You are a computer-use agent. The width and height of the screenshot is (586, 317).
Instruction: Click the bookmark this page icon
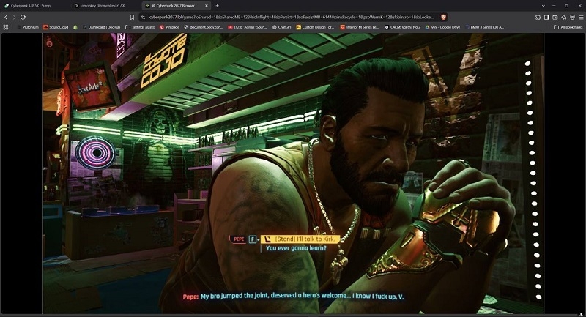pos(132,17)
